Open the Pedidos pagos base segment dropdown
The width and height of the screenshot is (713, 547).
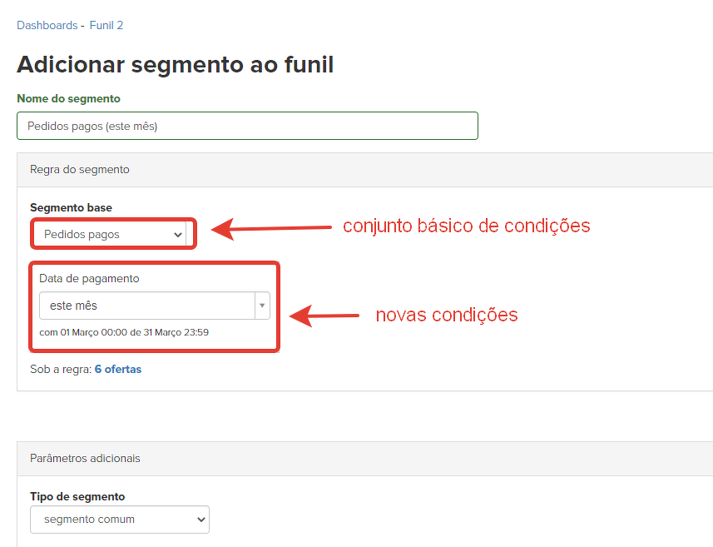click(x=106, y=235)
